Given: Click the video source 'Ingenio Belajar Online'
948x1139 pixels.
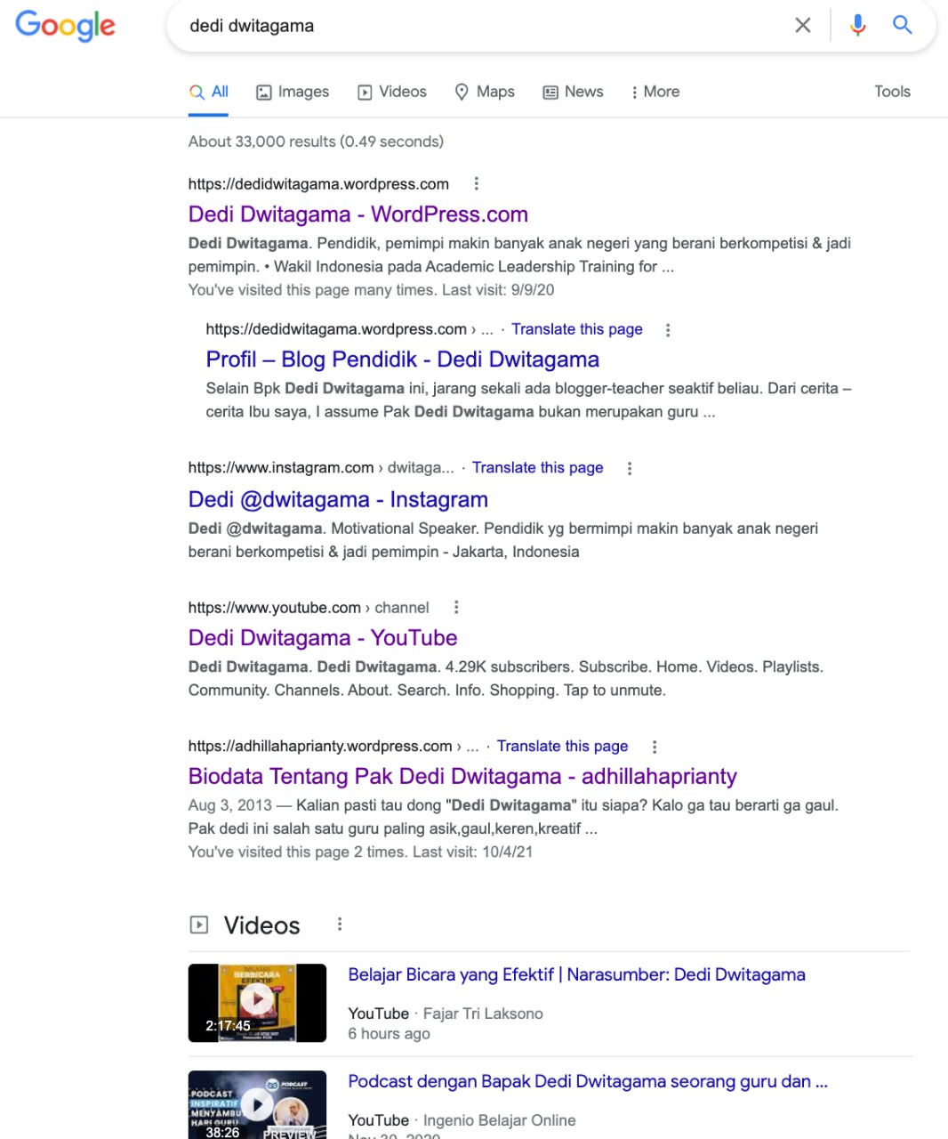Looking at the screenshot, I should (x=499, y=1120).
